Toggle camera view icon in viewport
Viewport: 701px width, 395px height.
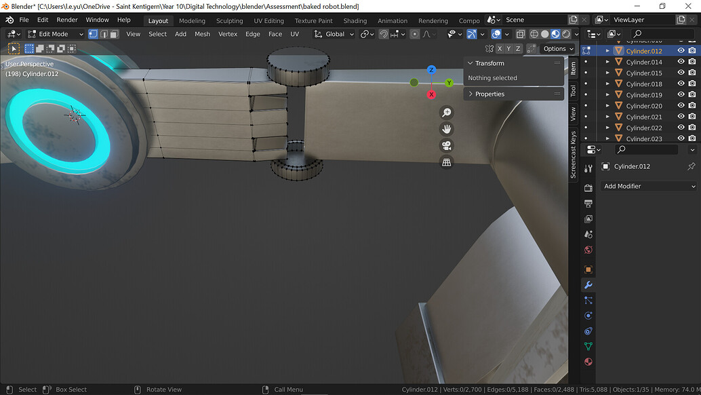tap(446, 145)
